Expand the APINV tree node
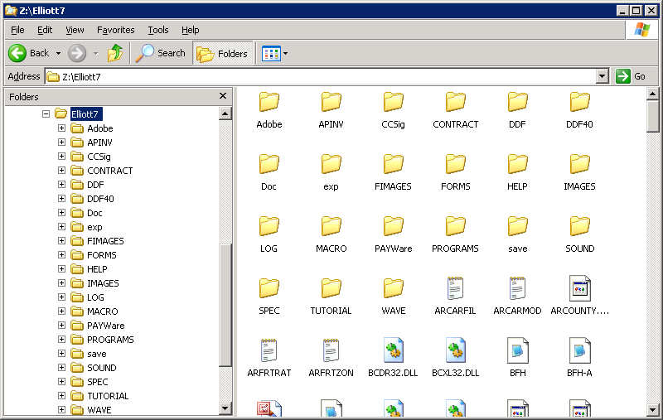Viewport: 663px width, 420px height. coord(61,142)
